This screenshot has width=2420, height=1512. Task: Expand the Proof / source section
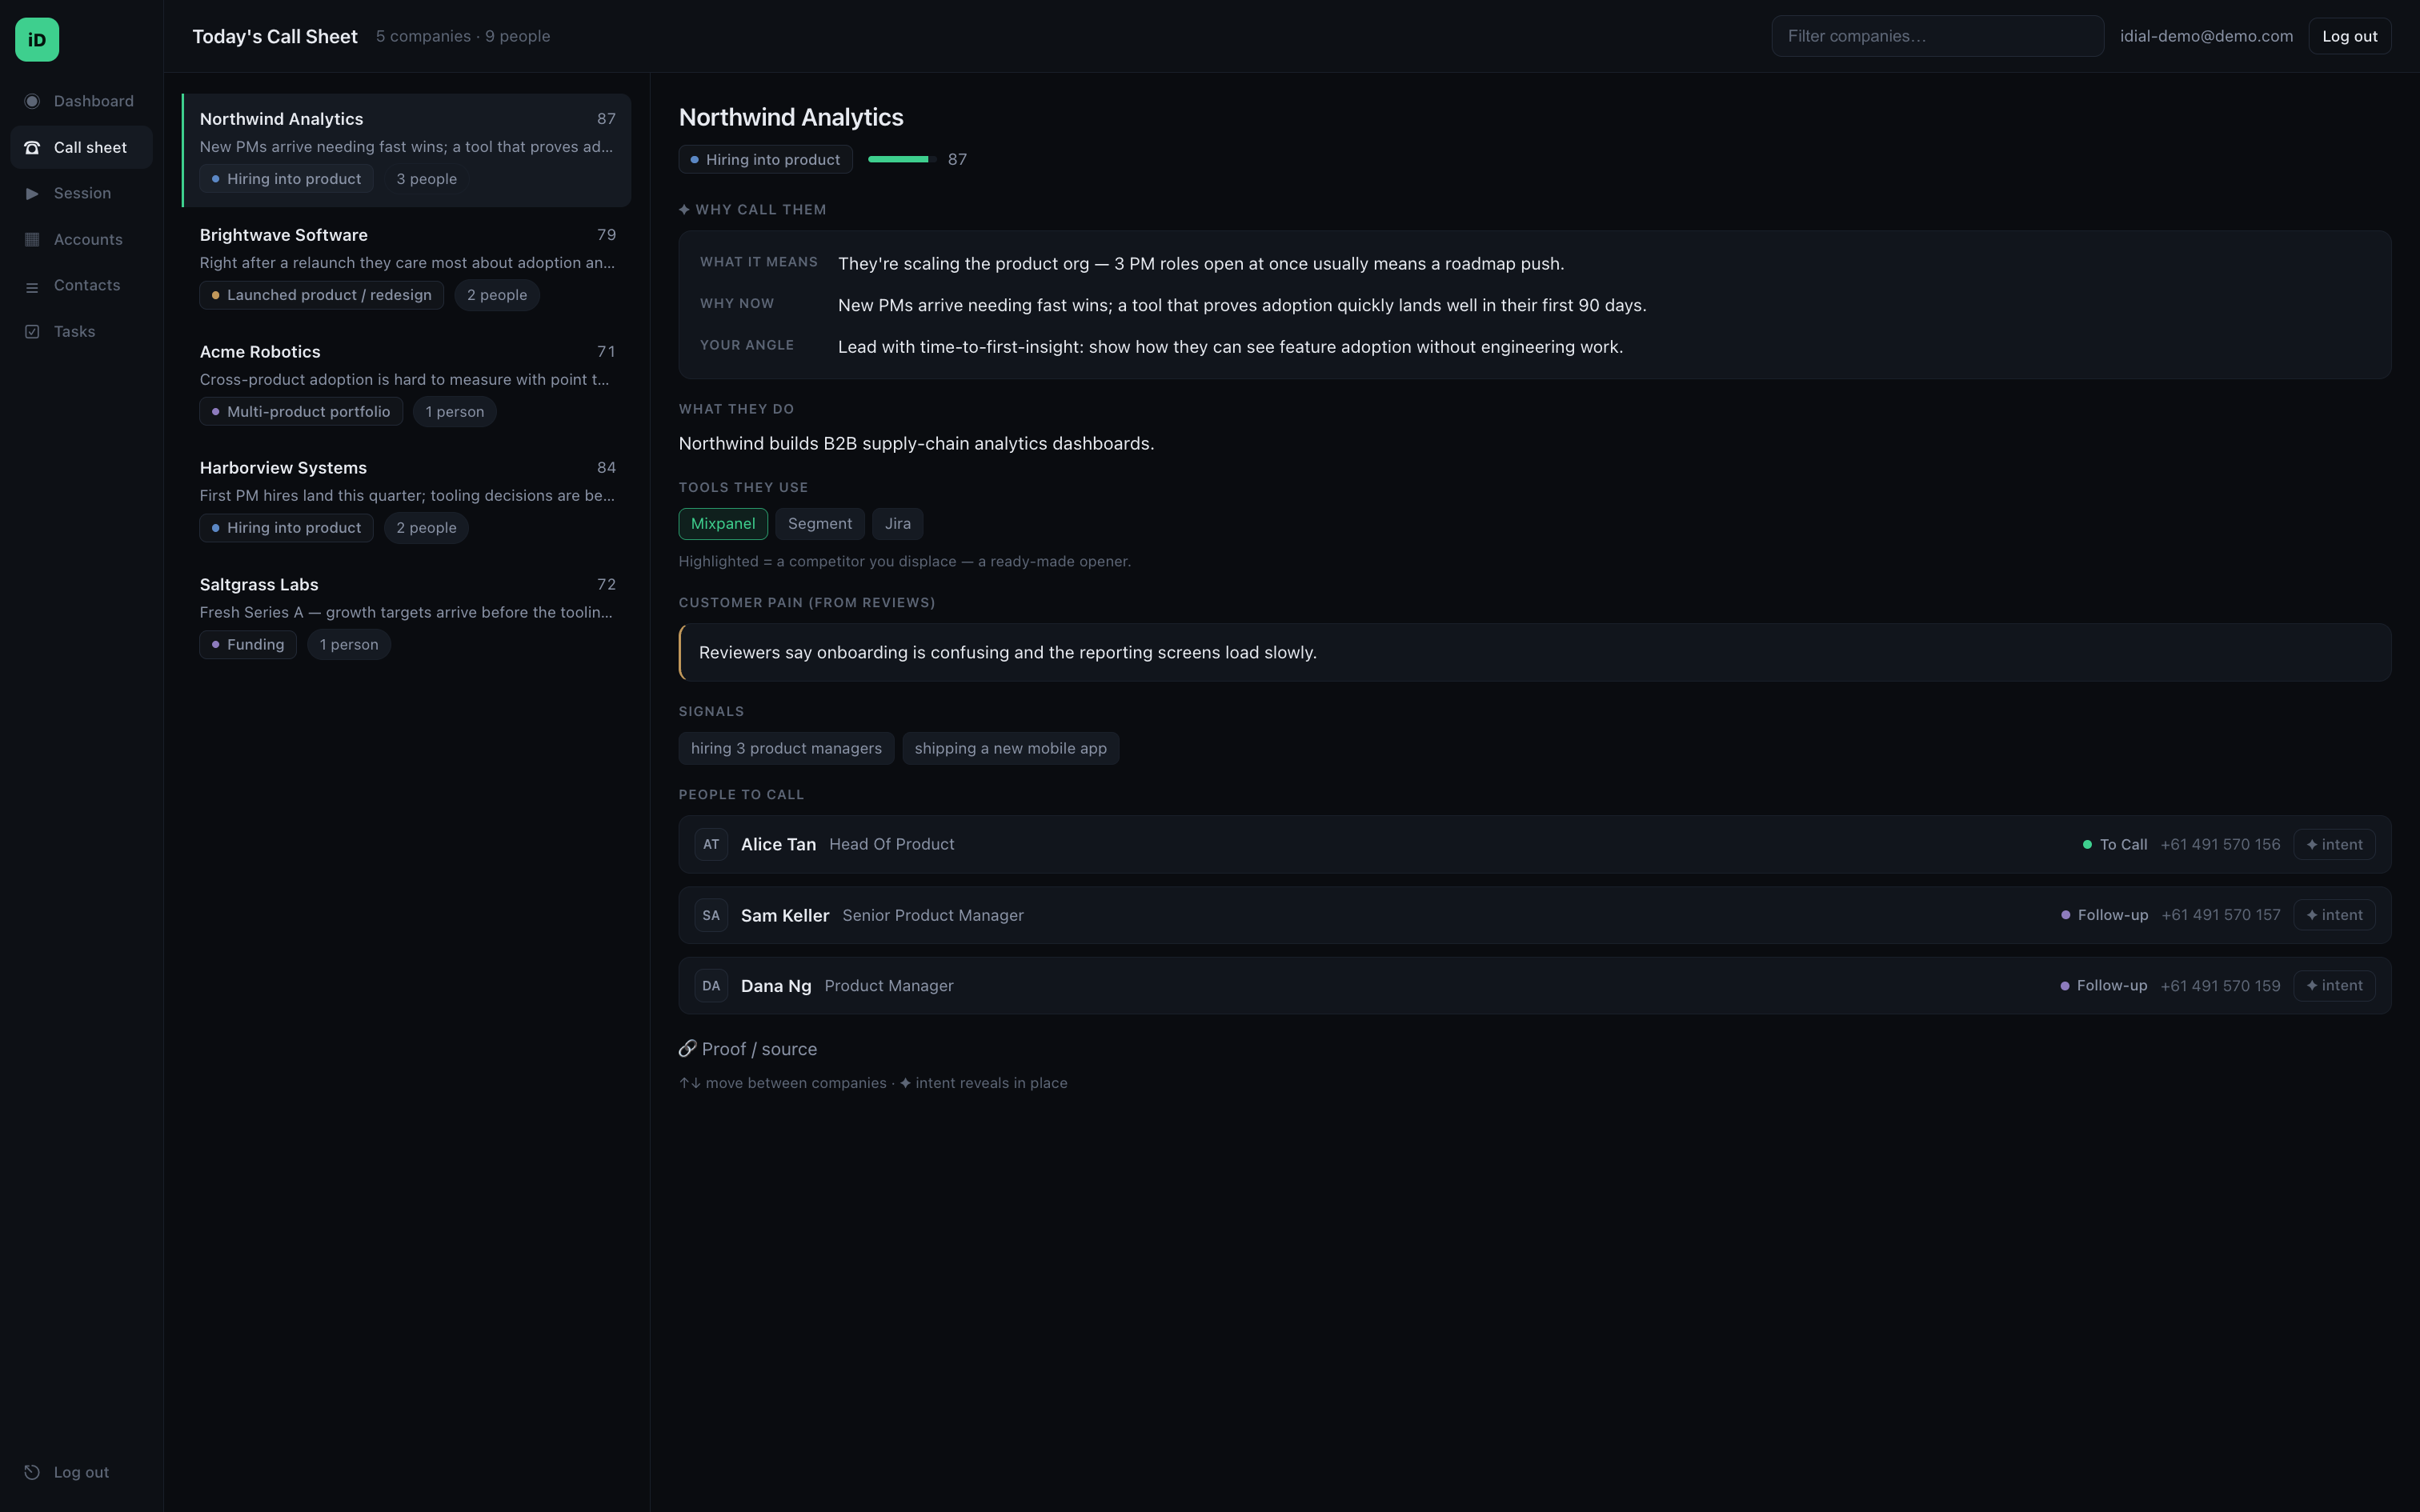748,1049
